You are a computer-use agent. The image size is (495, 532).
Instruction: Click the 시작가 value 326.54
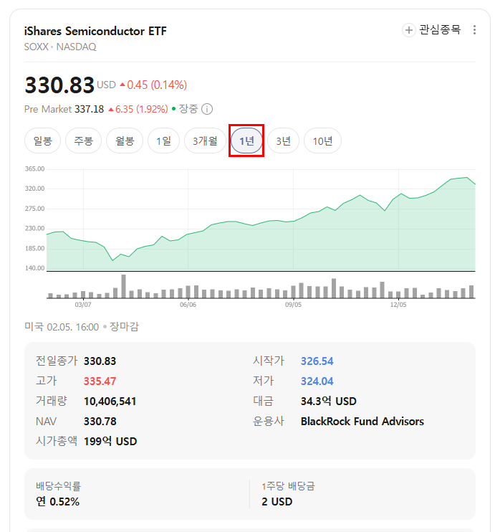pos(317,361)
